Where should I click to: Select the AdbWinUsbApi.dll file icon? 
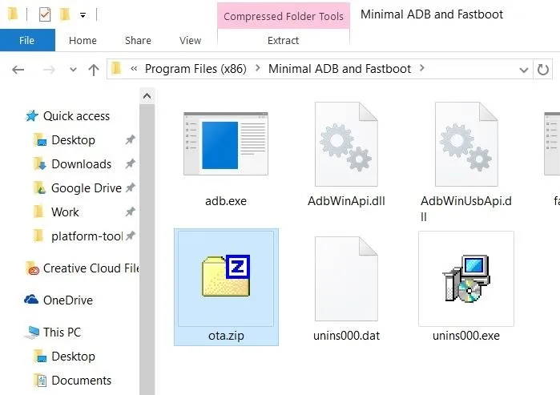coord(466,144)
